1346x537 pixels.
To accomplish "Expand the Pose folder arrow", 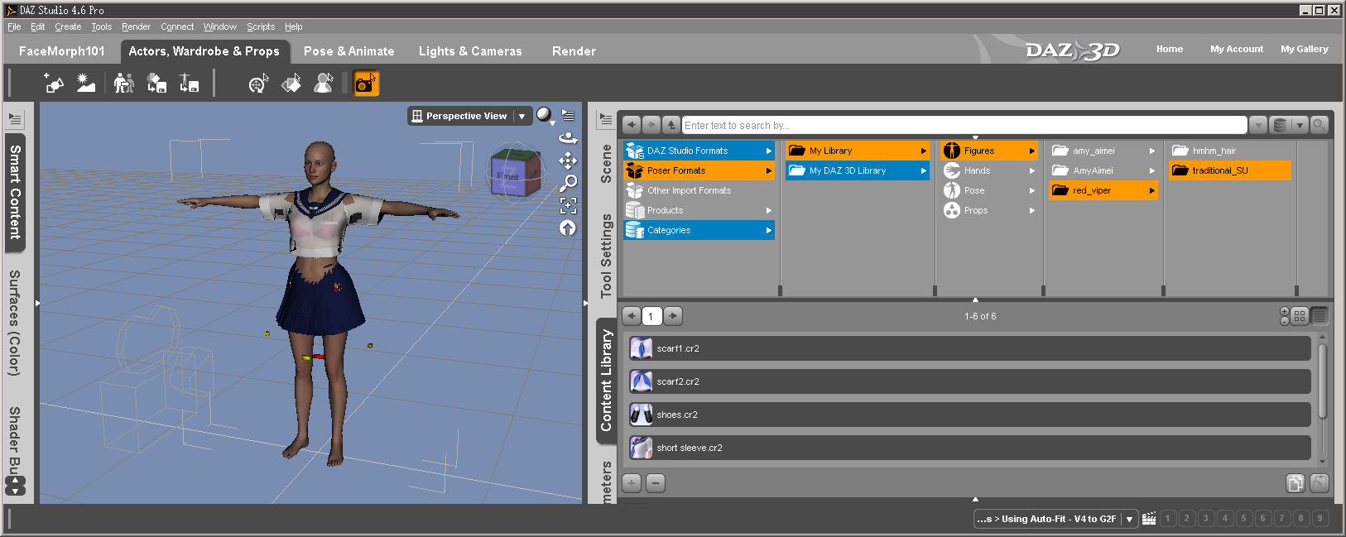I will pos(1032,190).
